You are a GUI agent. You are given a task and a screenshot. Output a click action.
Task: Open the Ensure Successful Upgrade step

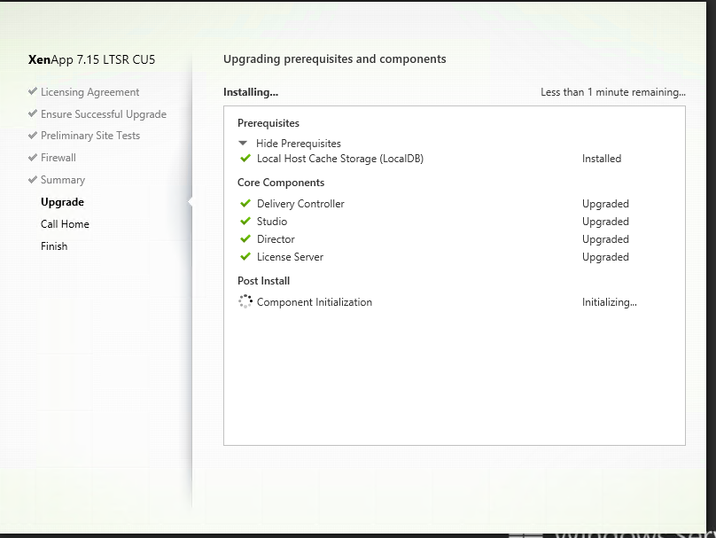(104, 114)
